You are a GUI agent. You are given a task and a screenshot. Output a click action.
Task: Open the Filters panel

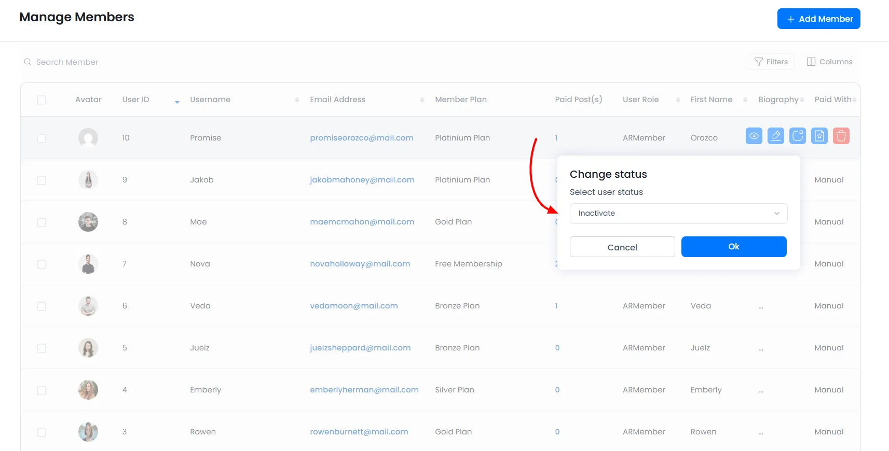(x=771, y=62)
